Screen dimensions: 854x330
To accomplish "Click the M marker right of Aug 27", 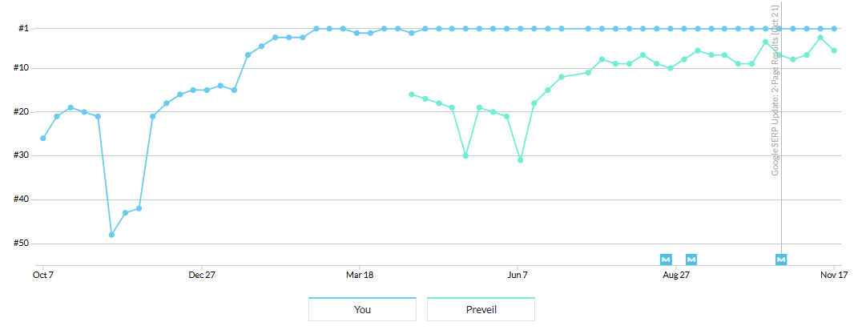I will click(691, 259).
